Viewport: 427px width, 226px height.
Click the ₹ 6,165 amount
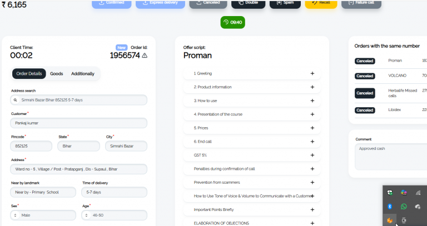14,4
